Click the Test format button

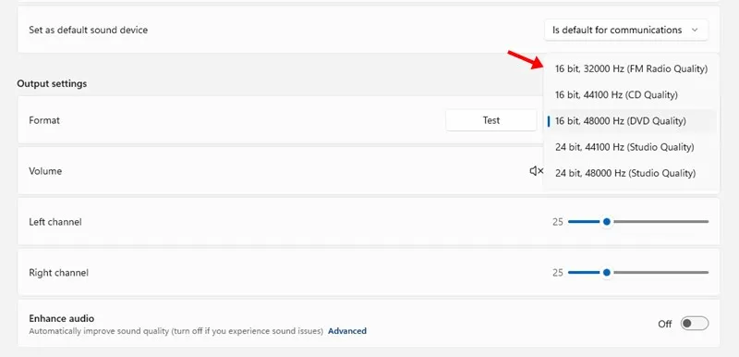coord(491,120)
